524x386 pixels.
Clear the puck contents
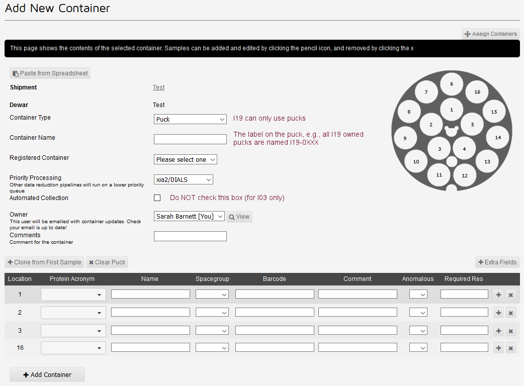tap(107, 262)
